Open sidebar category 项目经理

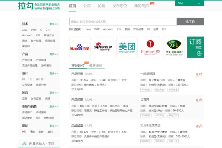[50, 41]
